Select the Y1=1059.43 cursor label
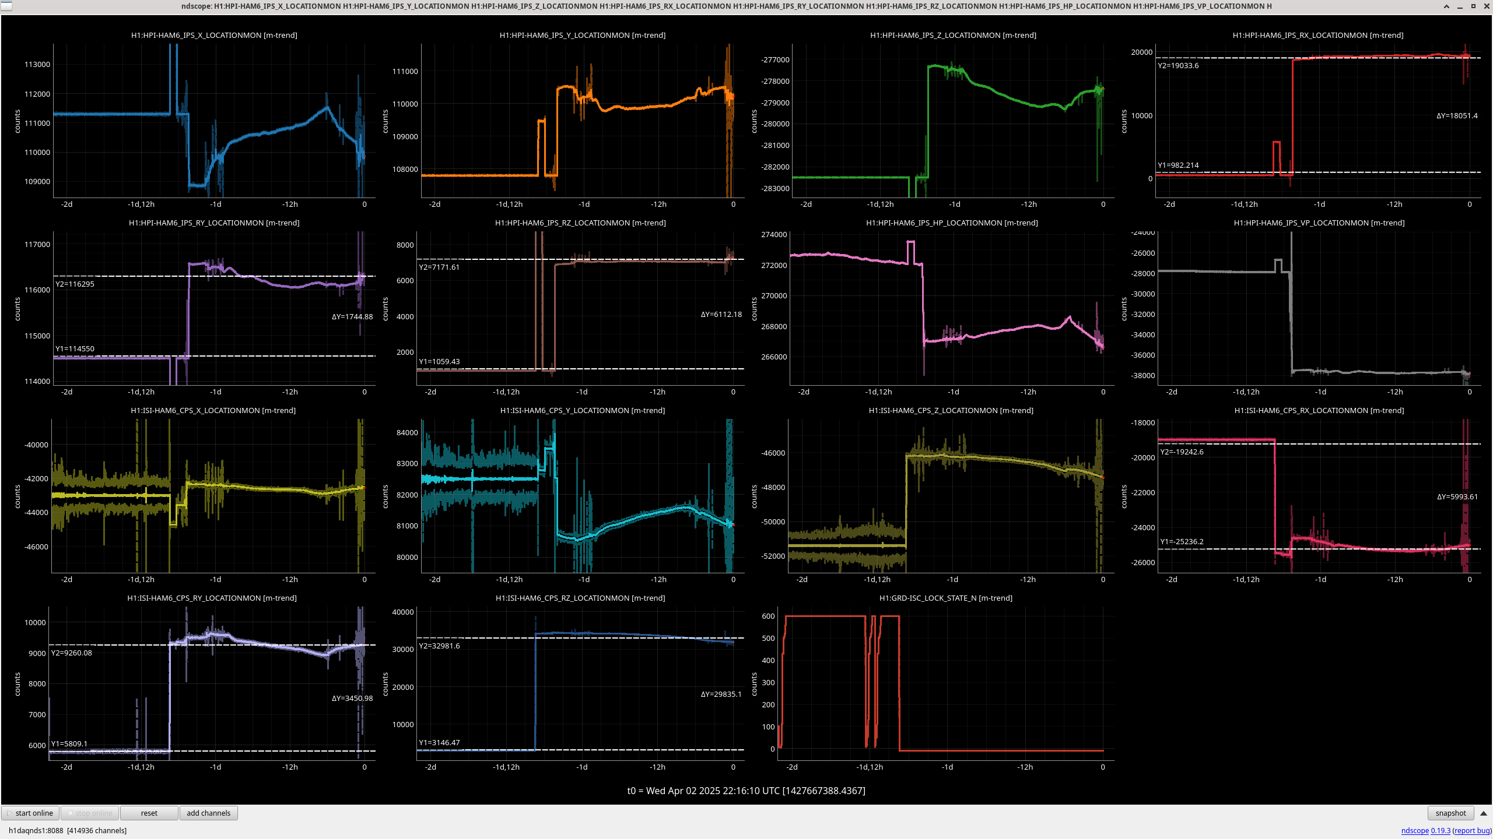The width and height of the screenshot is (1493, 839). 439,361
